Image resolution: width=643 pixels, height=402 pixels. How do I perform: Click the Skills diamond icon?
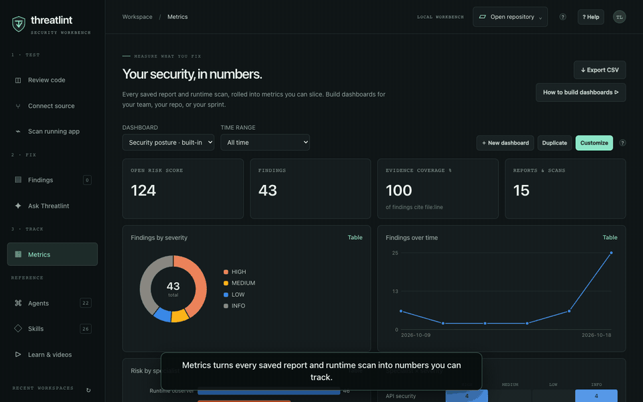18,328
